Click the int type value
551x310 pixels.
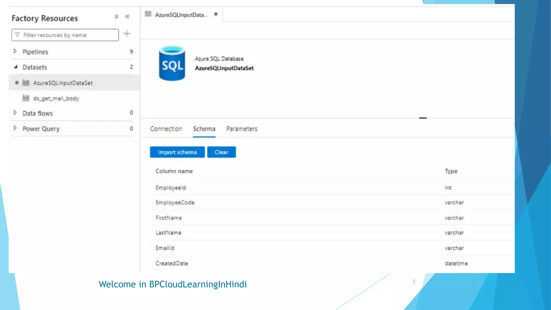coord(448,188)
